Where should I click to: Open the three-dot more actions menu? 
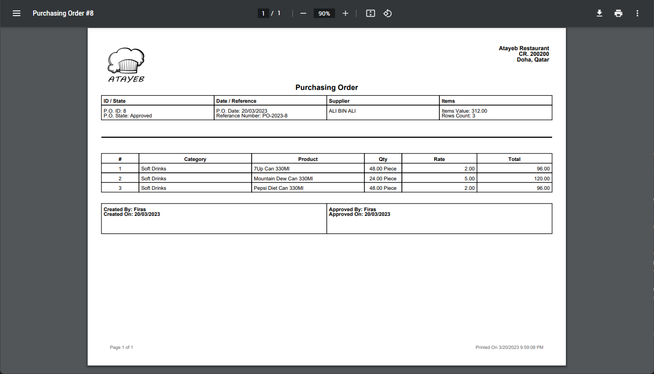637,13
